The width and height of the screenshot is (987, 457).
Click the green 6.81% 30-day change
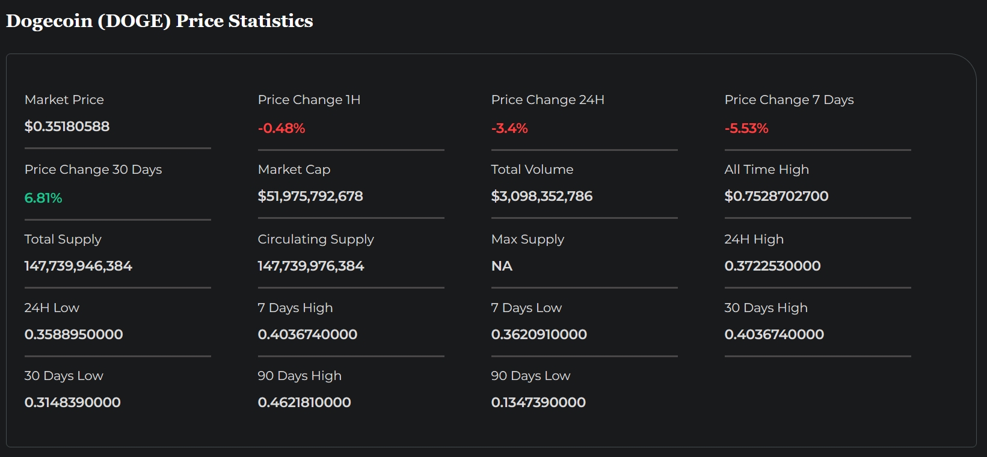click(x=43, y=198)
